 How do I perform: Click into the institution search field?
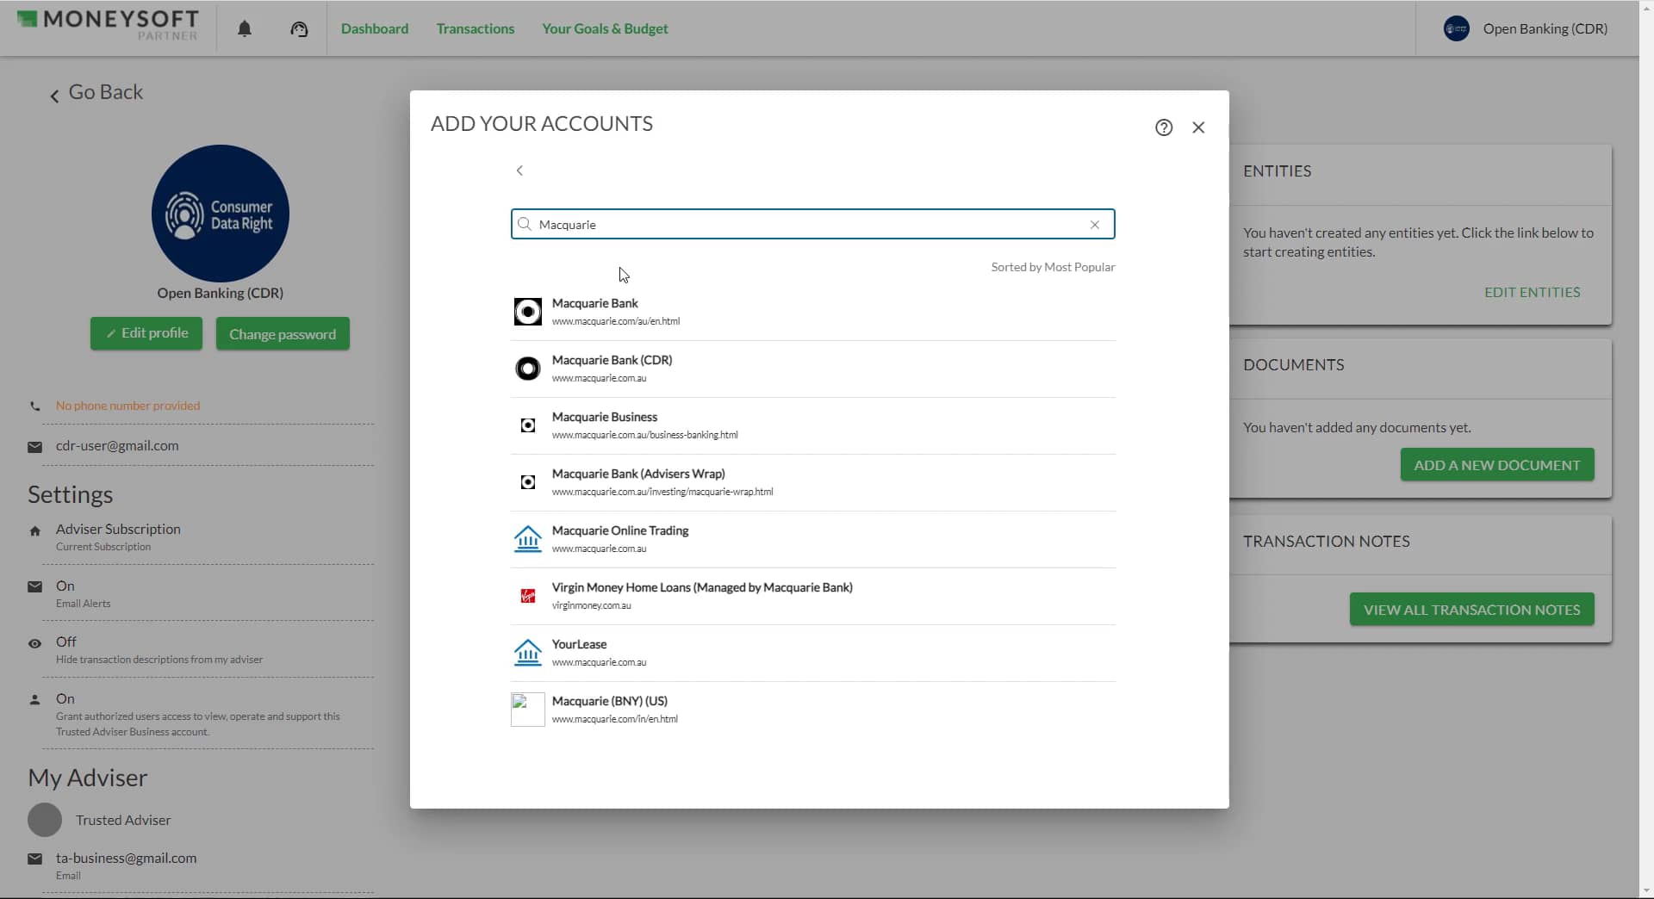[x=810, y=225]
